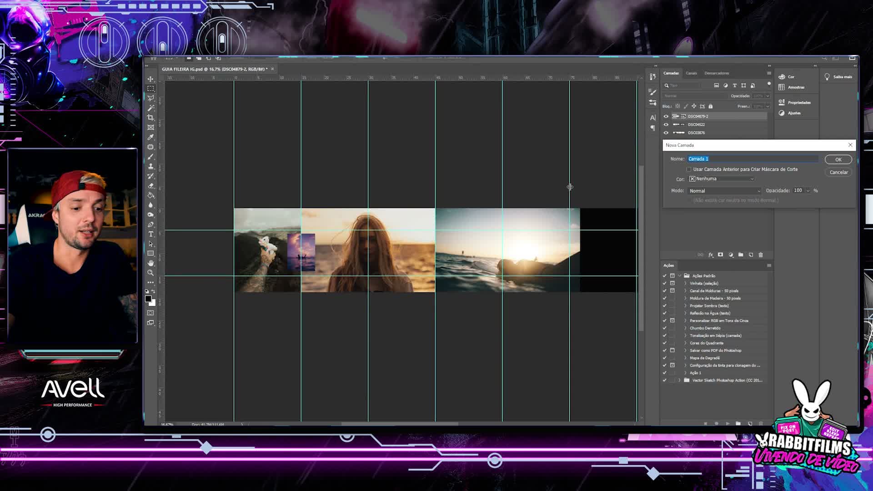
Task: Select the Zoom tool
Action: [x=151, y=273]
